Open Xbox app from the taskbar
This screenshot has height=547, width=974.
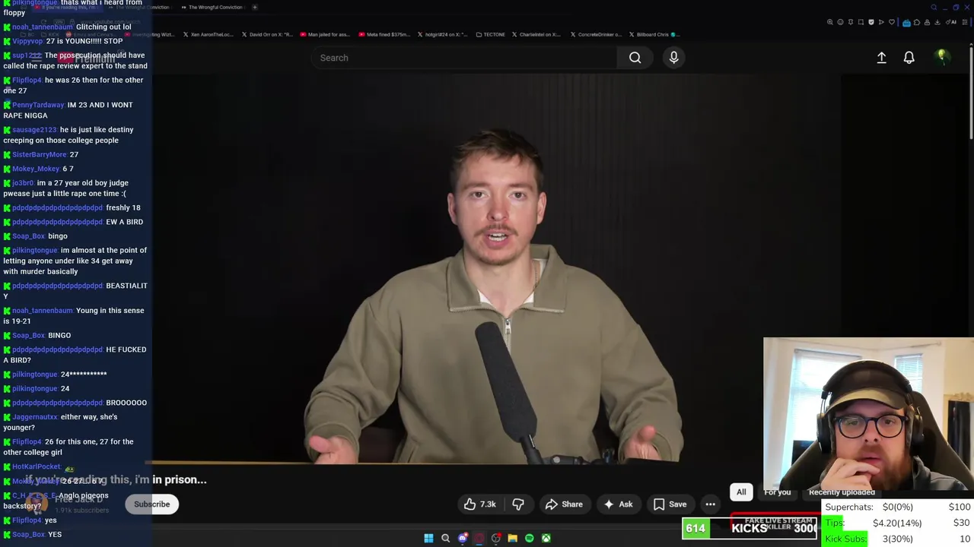click(546, 538)
